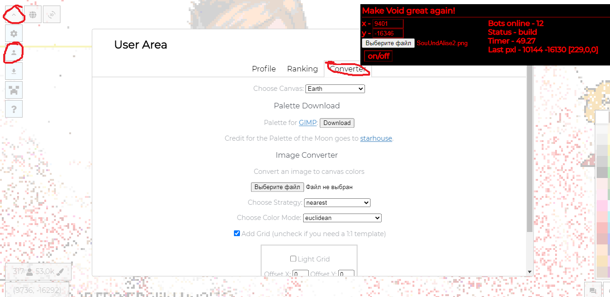Click the download icon in left sidebar

14,71
